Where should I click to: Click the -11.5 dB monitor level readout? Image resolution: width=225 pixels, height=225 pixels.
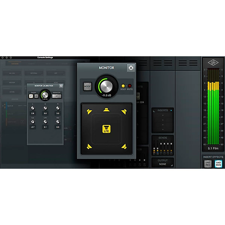[x=106, y=95]
